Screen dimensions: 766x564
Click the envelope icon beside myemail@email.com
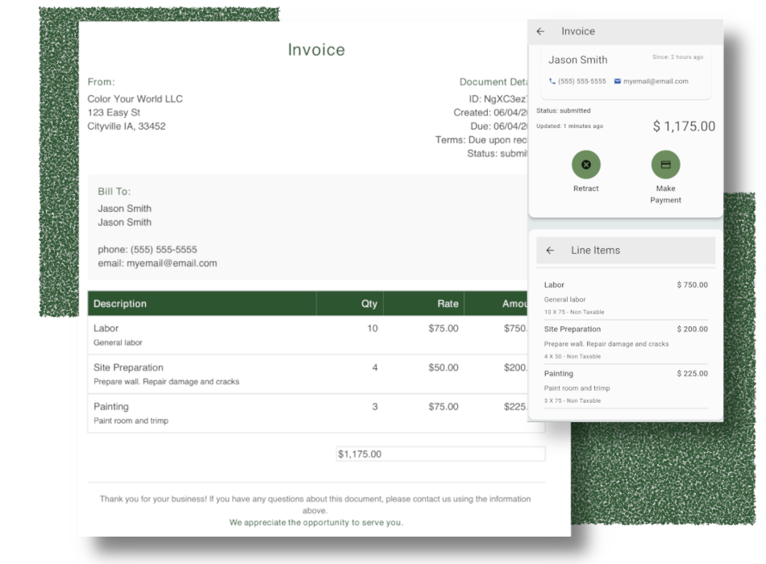pyautogui.click(x=616, y=81)
